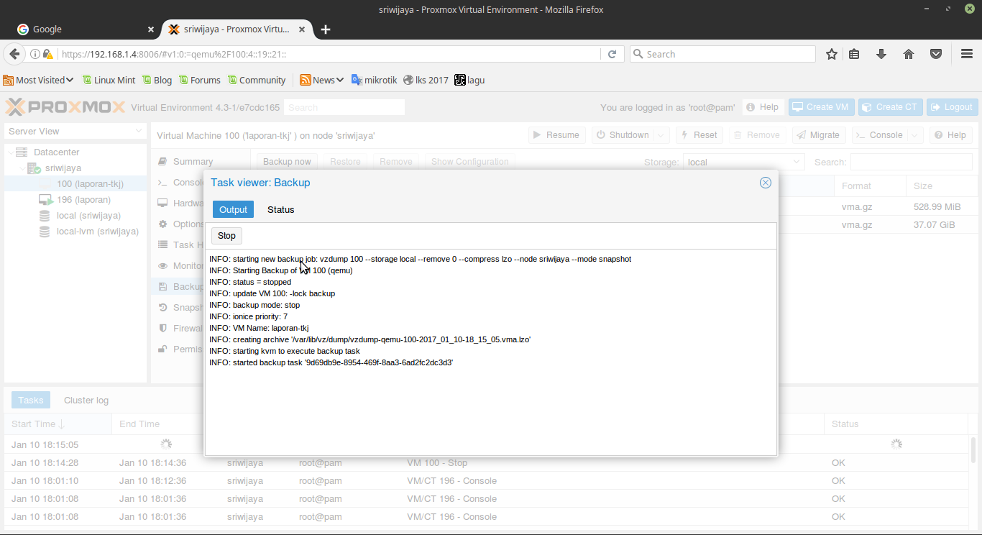Reload the page with Firefox's refresh icon

click(x=612, y=54)
